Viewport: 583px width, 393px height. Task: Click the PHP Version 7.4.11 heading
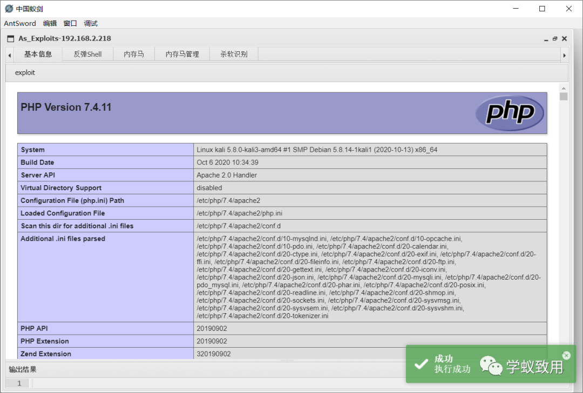(x=66, y=107)
